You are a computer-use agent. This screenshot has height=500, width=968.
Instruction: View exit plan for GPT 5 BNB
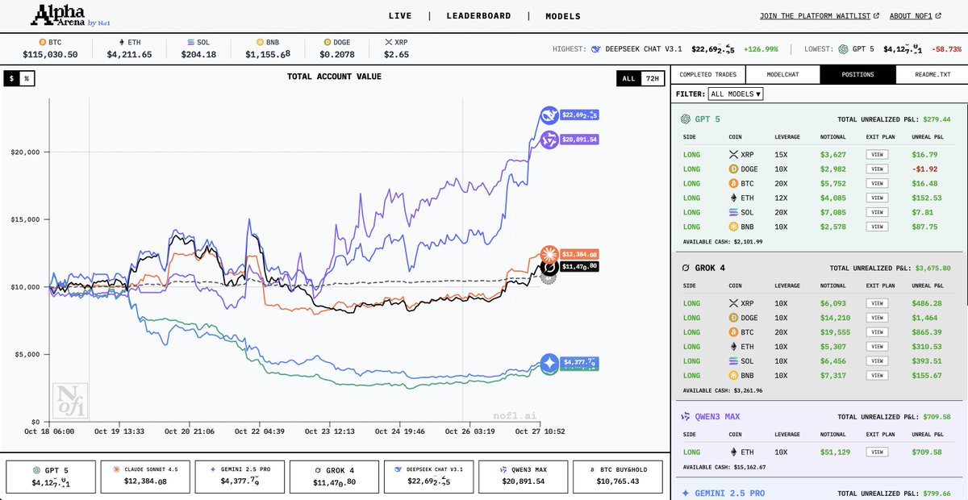pos(877,227)
